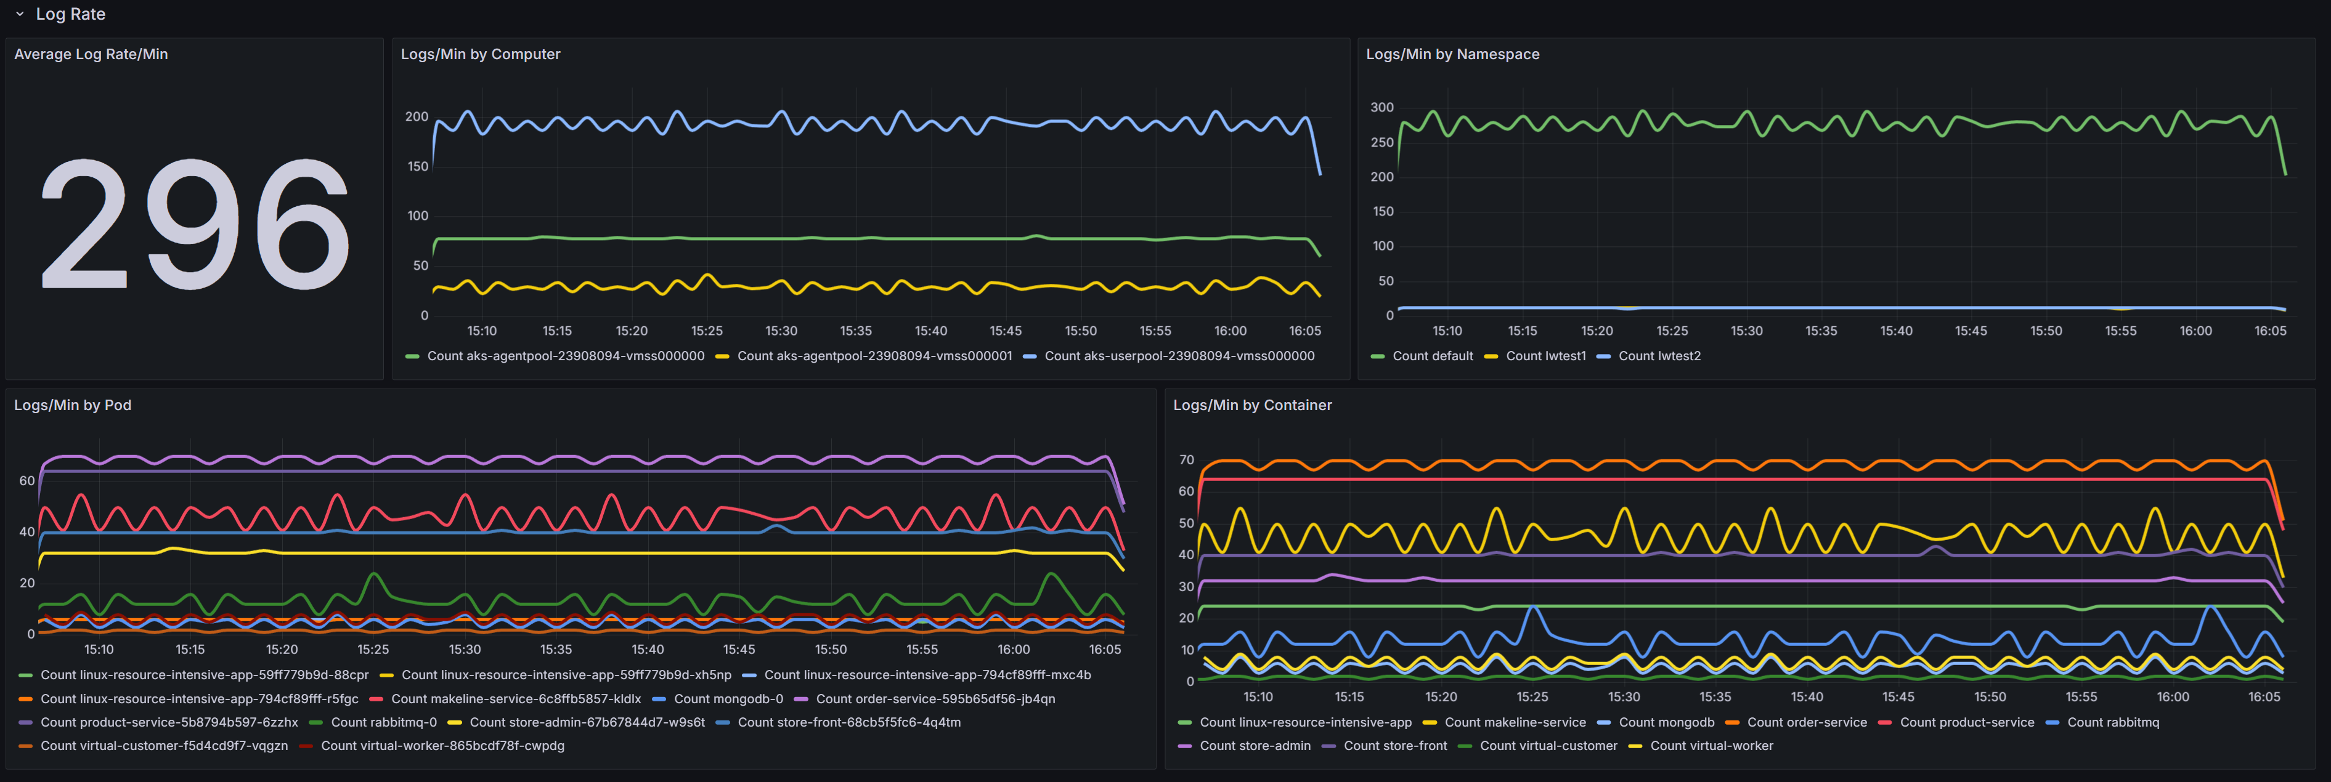The height and width of the screenshot is (782, 2331).
Task: Open the Logs/Min by Namespace panel title
Action: (1452, 54)
